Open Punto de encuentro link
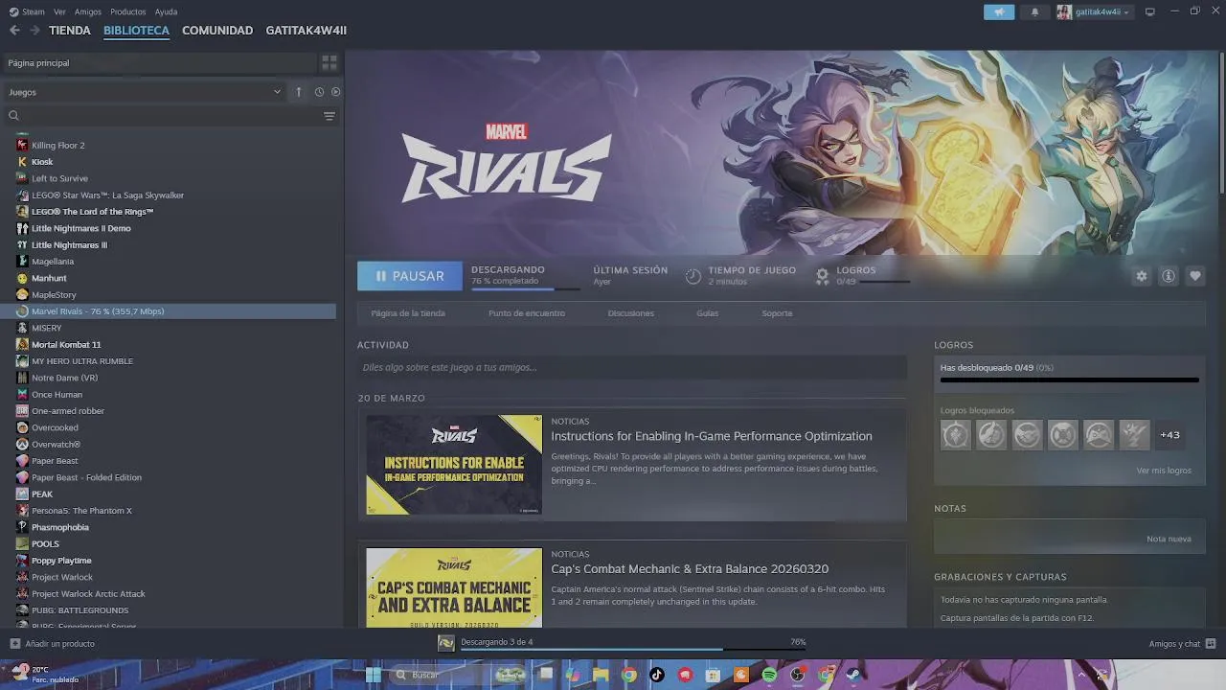 [527, 313]
